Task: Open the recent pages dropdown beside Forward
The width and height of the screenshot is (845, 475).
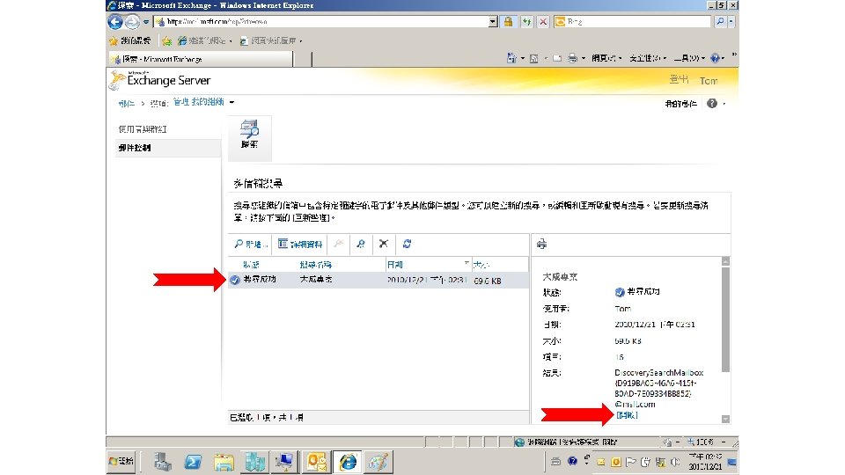Action: [x=146, y=22]
